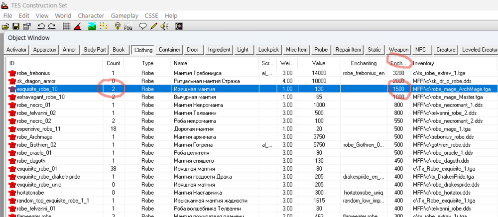This screenshot has width=498, height=217.
Task: Open the World menu
Action: point(63,16)
